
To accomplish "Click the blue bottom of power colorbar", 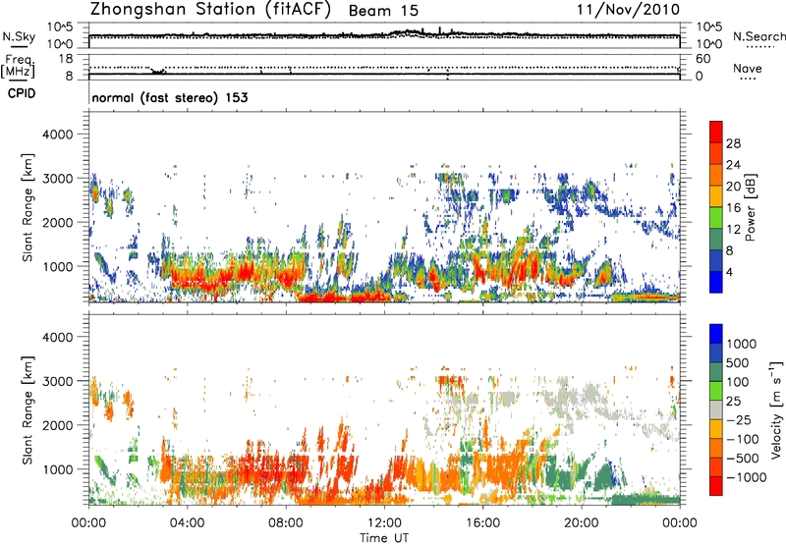I will click(716, 282).
